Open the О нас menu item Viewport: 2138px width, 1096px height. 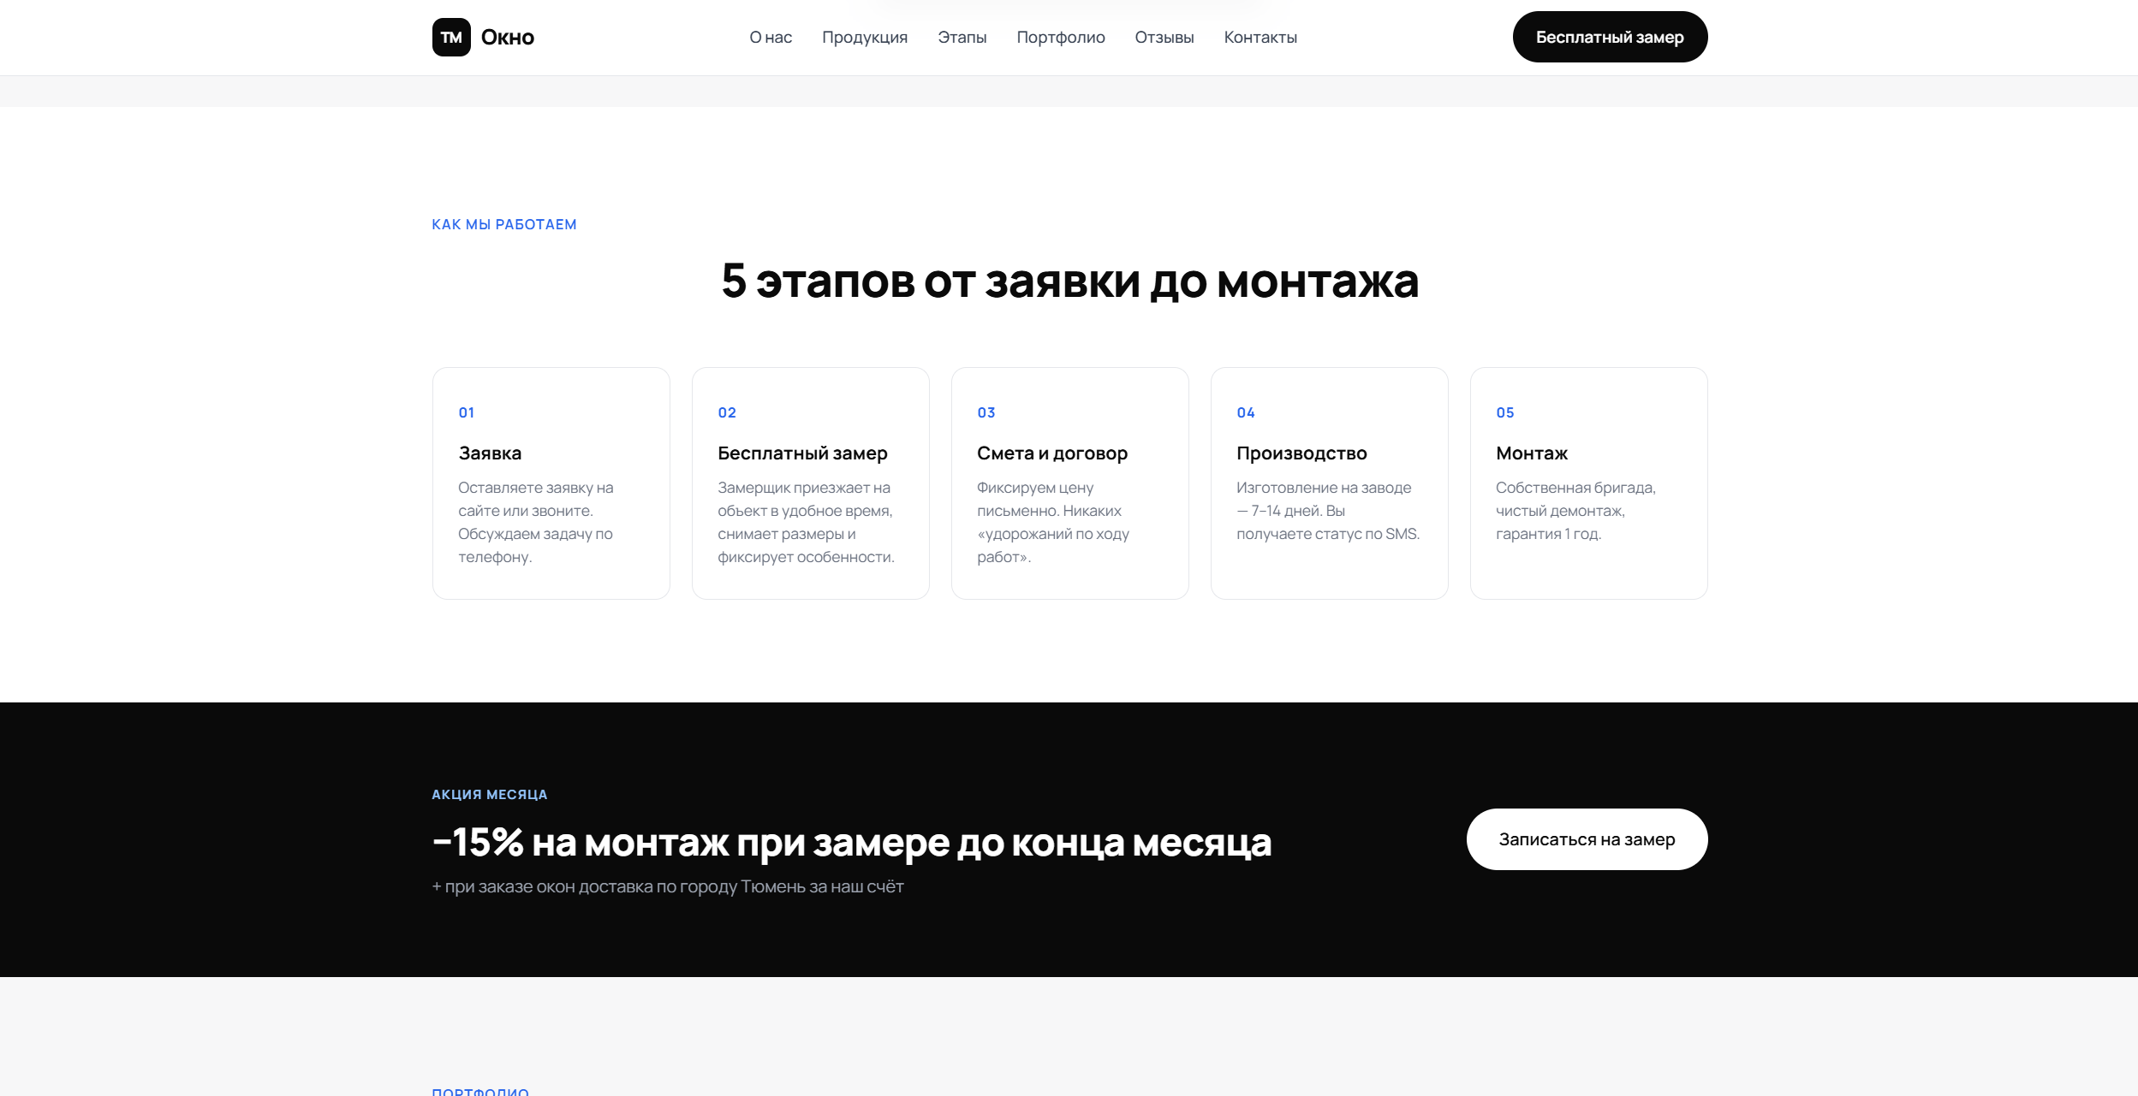pyautogui.click(x=771, y=38)
